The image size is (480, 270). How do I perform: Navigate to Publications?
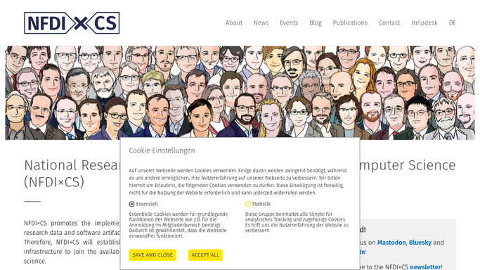click(x=350, y=23)
